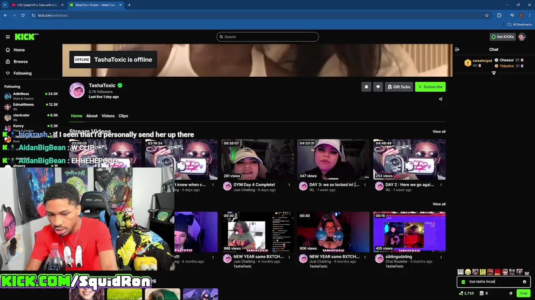
Task: Click the share icon below Subscribe
Action: point(441,99)
